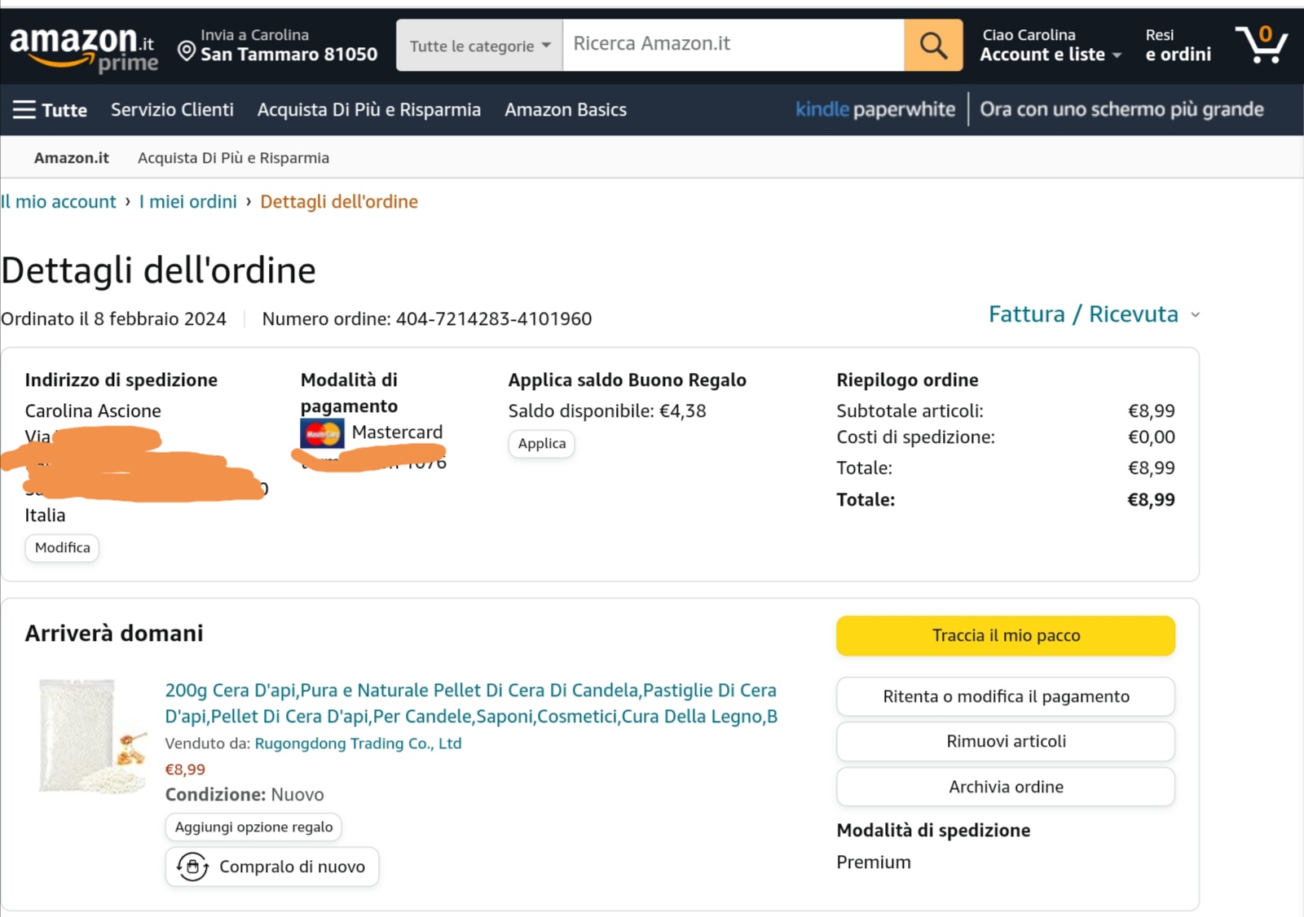
Task: Select Amazon Basics navigation item
Action: coord(566,110)
